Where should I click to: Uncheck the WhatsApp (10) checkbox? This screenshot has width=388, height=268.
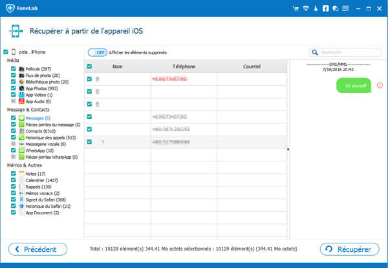point(14,150)
